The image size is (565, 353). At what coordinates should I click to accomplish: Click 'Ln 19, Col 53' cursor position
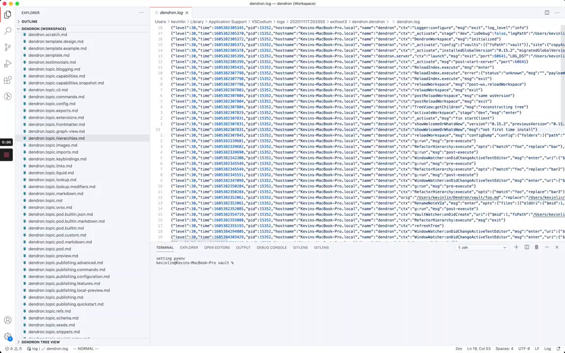click(x=479, y=349)
